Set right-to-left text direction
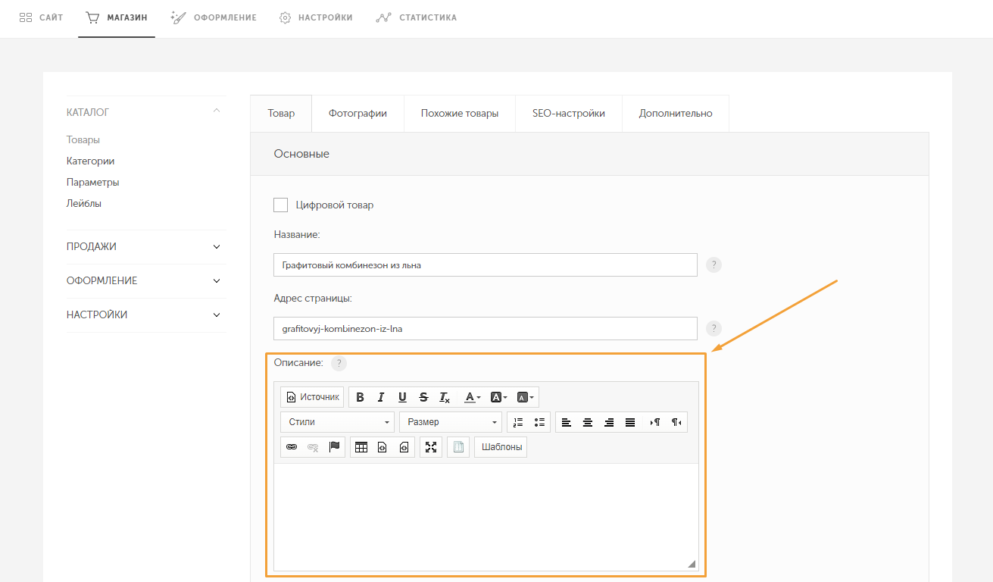Screen dimensions: 993x582 pos(676,422)
